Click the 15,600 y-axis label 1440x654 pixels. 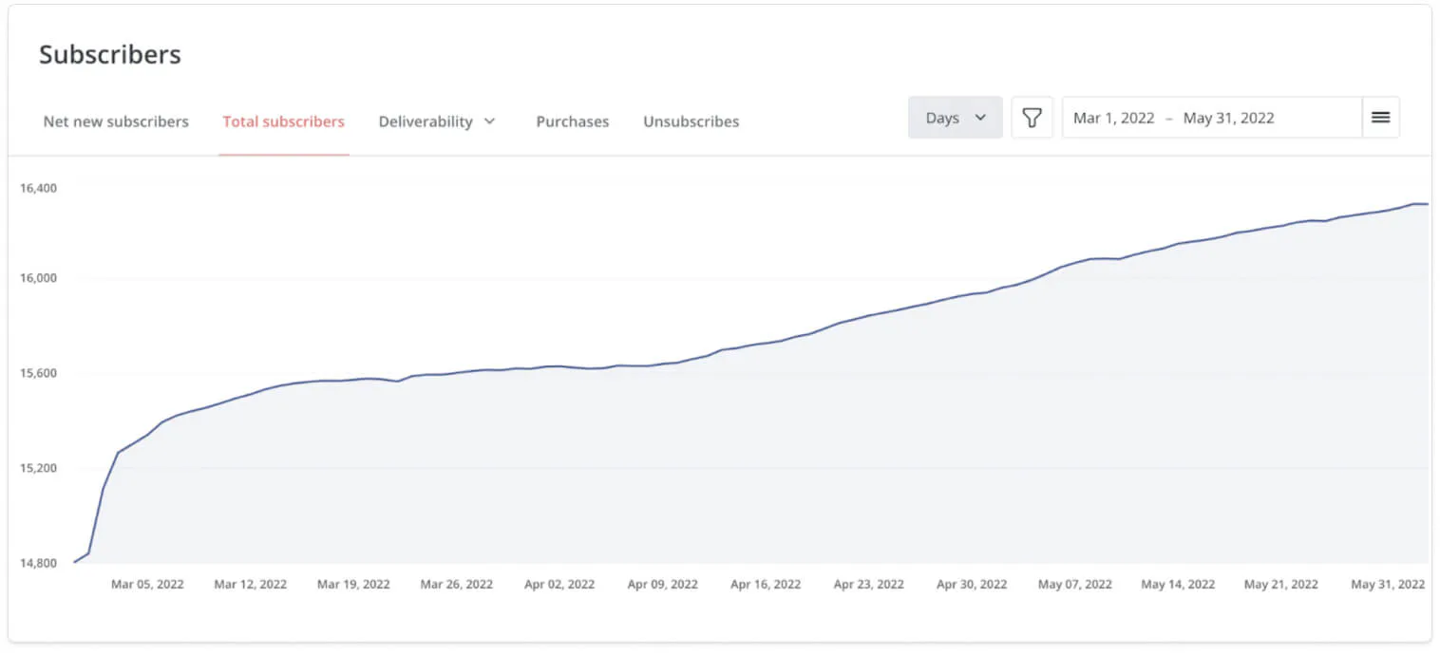(38, 373)
